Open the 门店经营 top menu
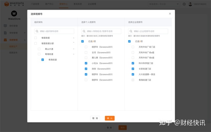 (35, 4)
